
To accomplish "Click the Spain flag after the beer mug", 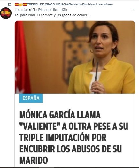I will (25, 4).
